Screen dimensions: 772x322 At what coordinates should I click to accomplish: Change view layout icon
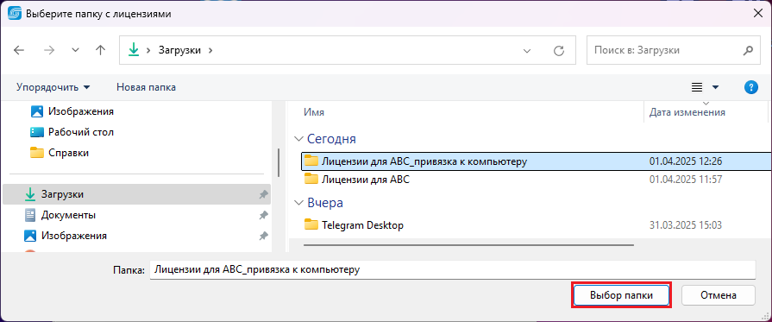(697, 87)
